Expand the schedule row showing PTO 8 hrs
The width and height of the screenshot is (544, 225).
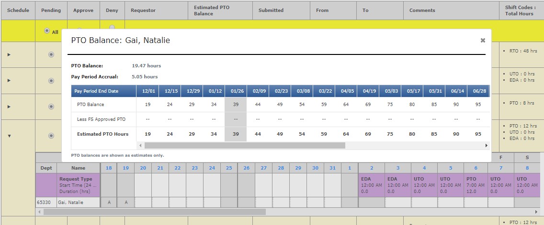(9, 107)
